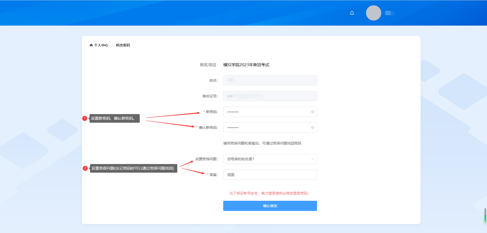
Task: Click the red numbered marker 1
Action: pos(85,118)
